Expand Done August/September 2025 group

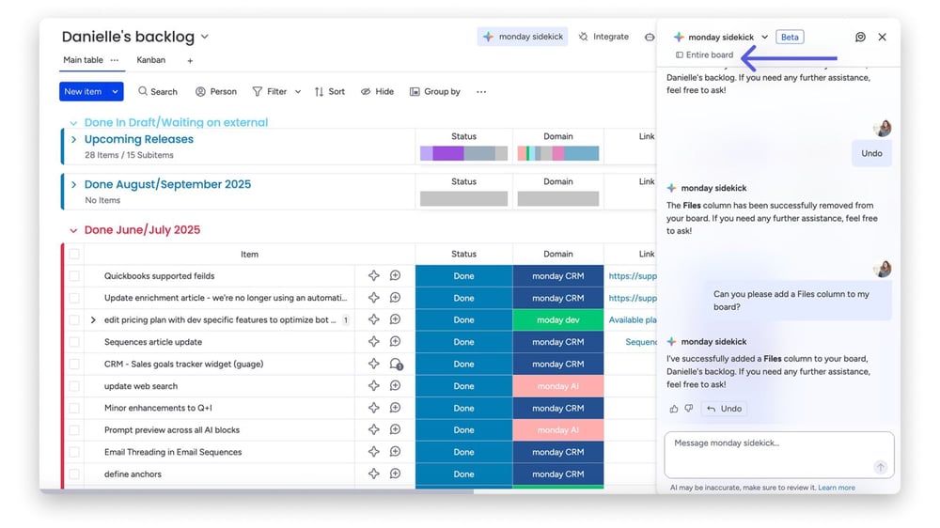click(x=73, y=184)
